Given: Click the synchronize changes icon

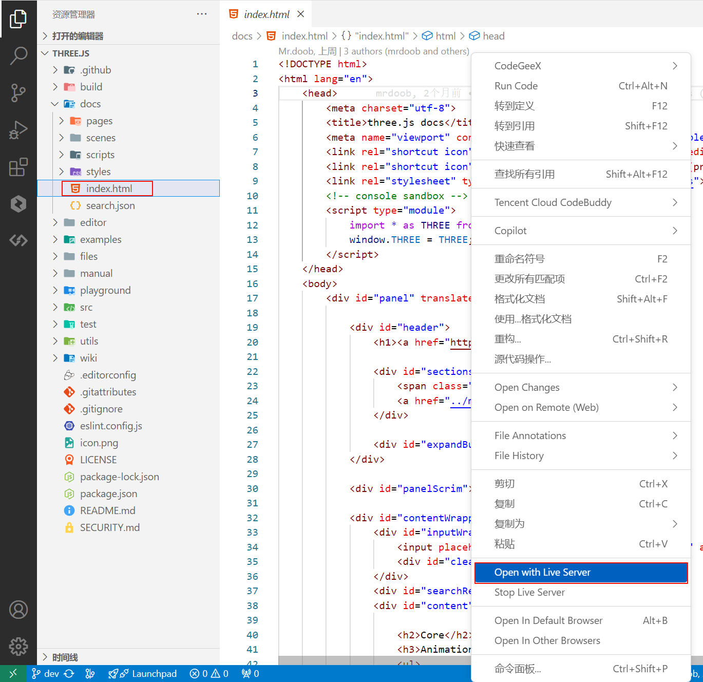Looking at the screenshot, I should [x=69, y=673].
